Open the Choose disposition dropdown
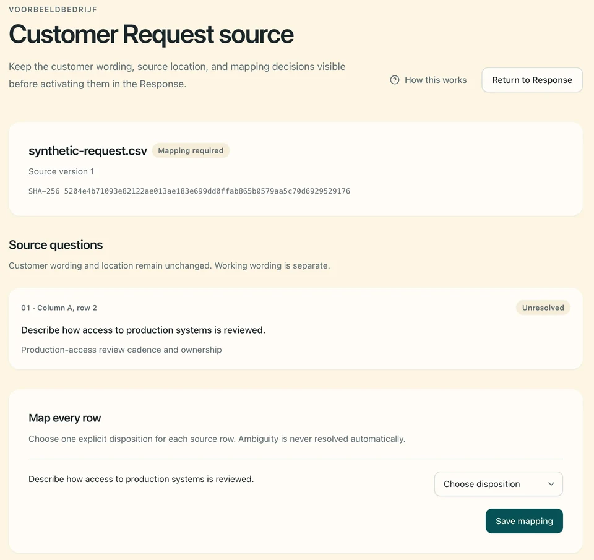 498,484
